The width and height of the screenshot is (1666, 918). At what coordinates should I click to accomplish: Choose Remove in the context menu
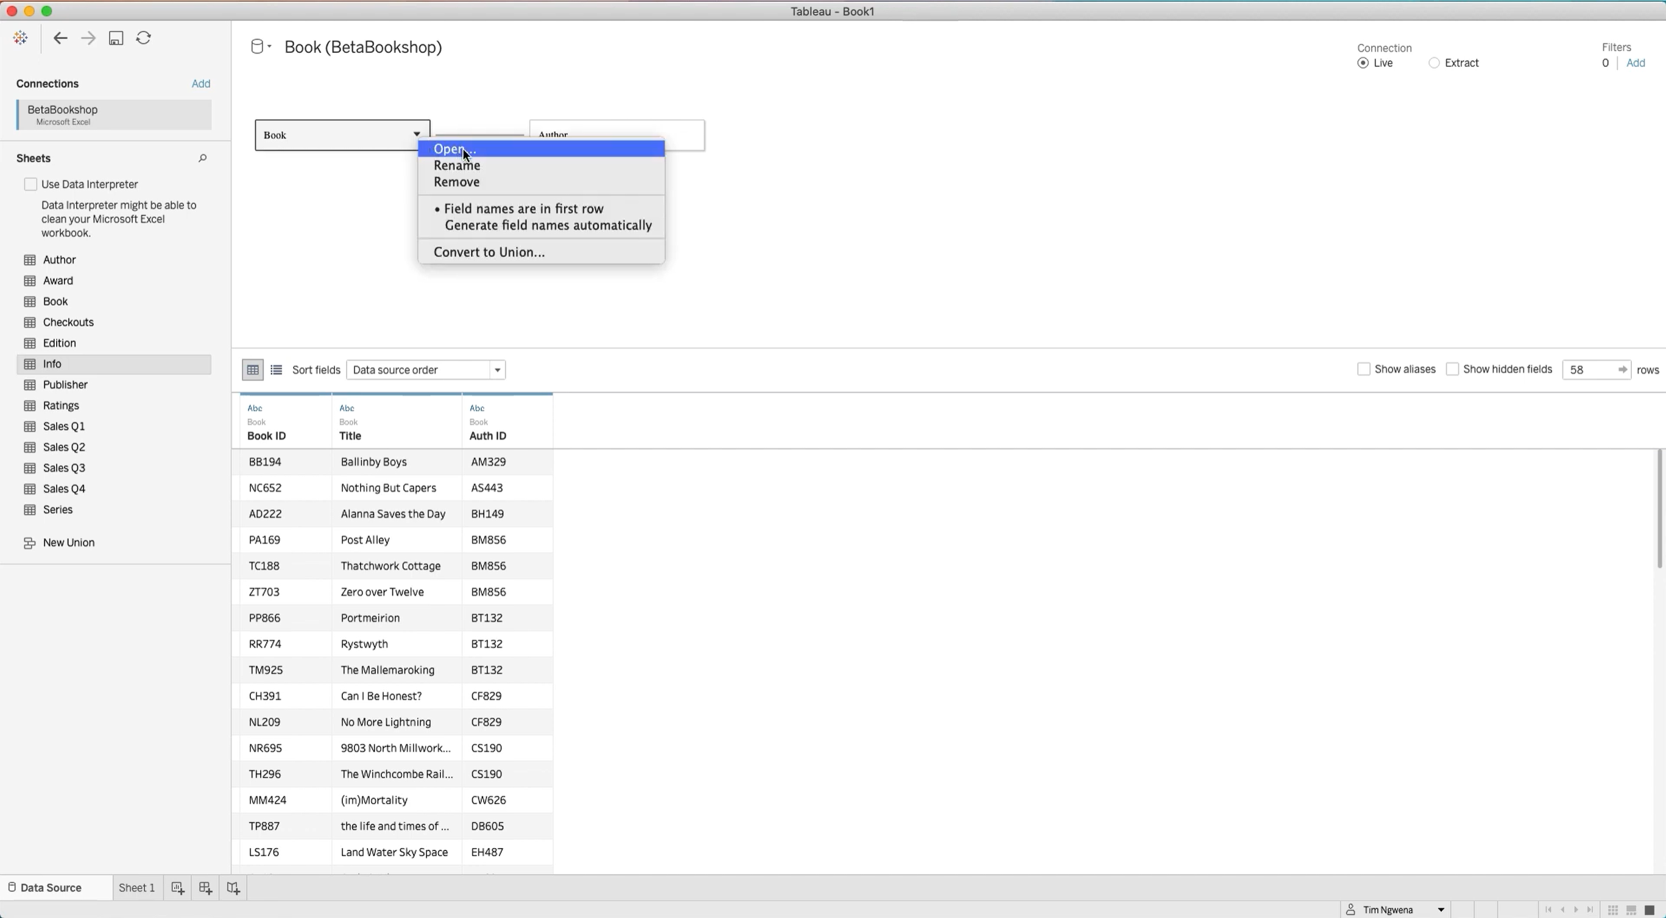click(541, 182)
